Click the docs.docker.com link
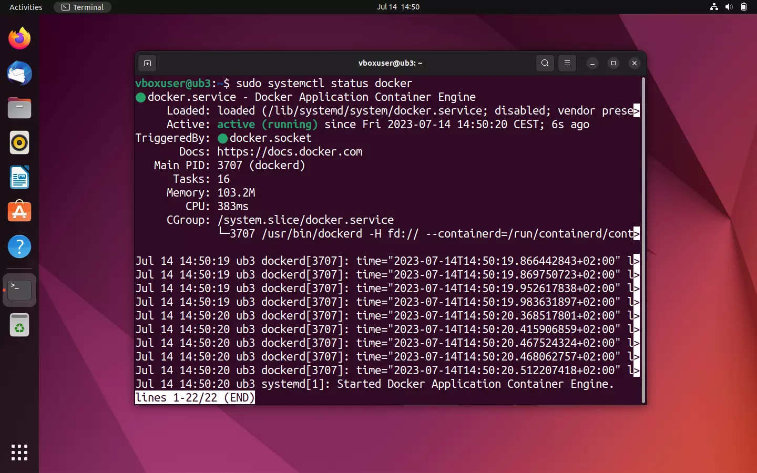This screenshot has height=473, width=757. (x=290, y=152)
